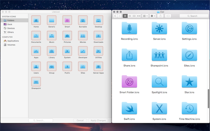Viewport: 210px width, 131px height.
Task: Select the Music folder icon
Action: [52, 36]
